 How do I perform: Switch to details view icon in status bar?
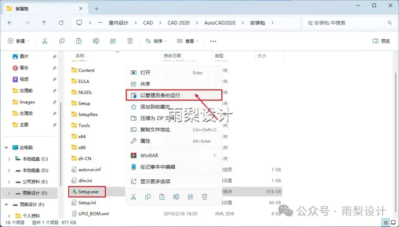click(x=386, y=223)
